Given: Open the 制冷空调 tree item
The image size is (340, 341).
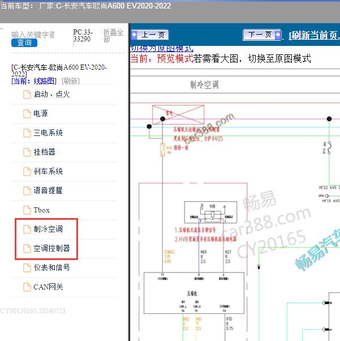Looking at the screenshot, I should [48, 229].
